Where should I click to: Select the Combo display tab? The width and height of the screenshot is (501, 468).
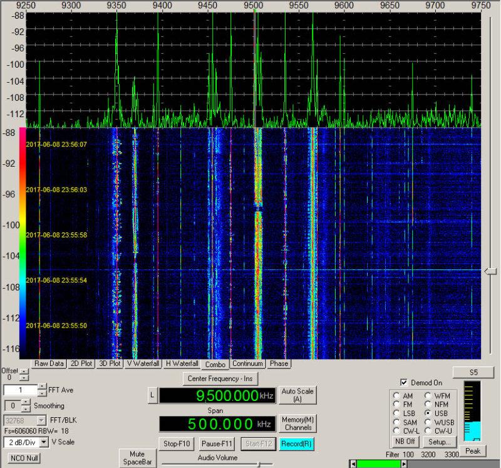coord(215,365)
